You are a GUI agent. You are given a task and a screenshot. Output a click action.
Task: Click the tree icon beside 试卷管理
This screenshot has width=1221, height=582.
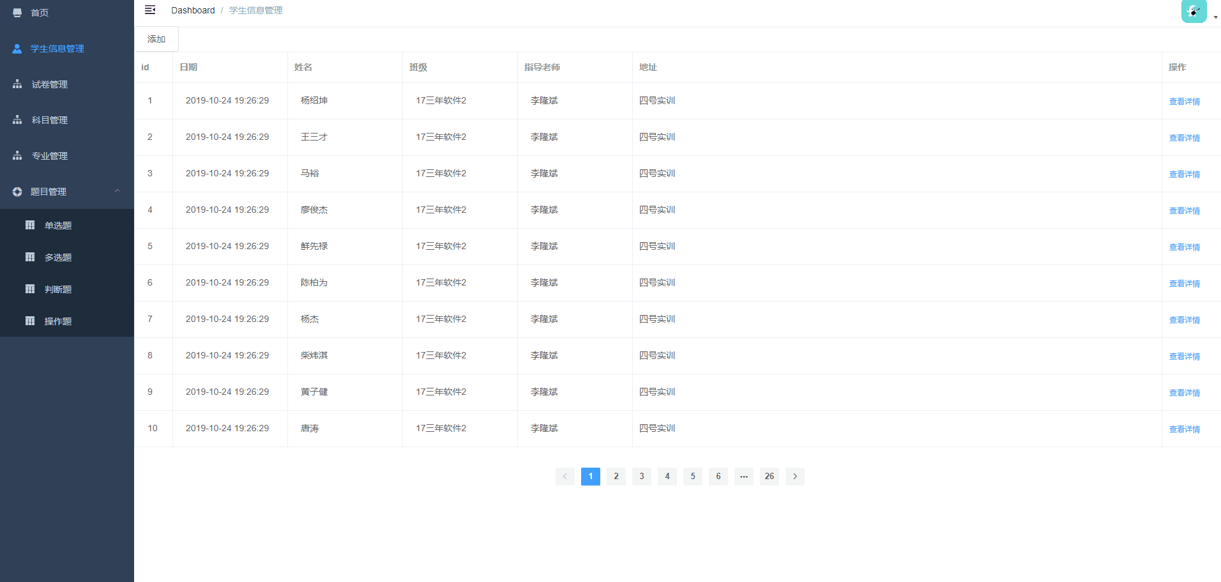(17, 84)
